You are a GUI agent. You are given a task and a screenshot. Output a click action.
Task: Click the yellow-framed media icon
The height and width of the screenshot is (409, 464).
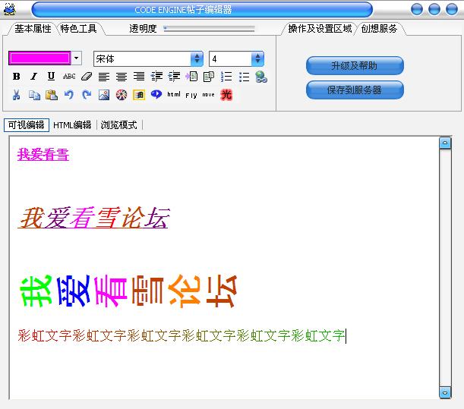coord(139,95)
